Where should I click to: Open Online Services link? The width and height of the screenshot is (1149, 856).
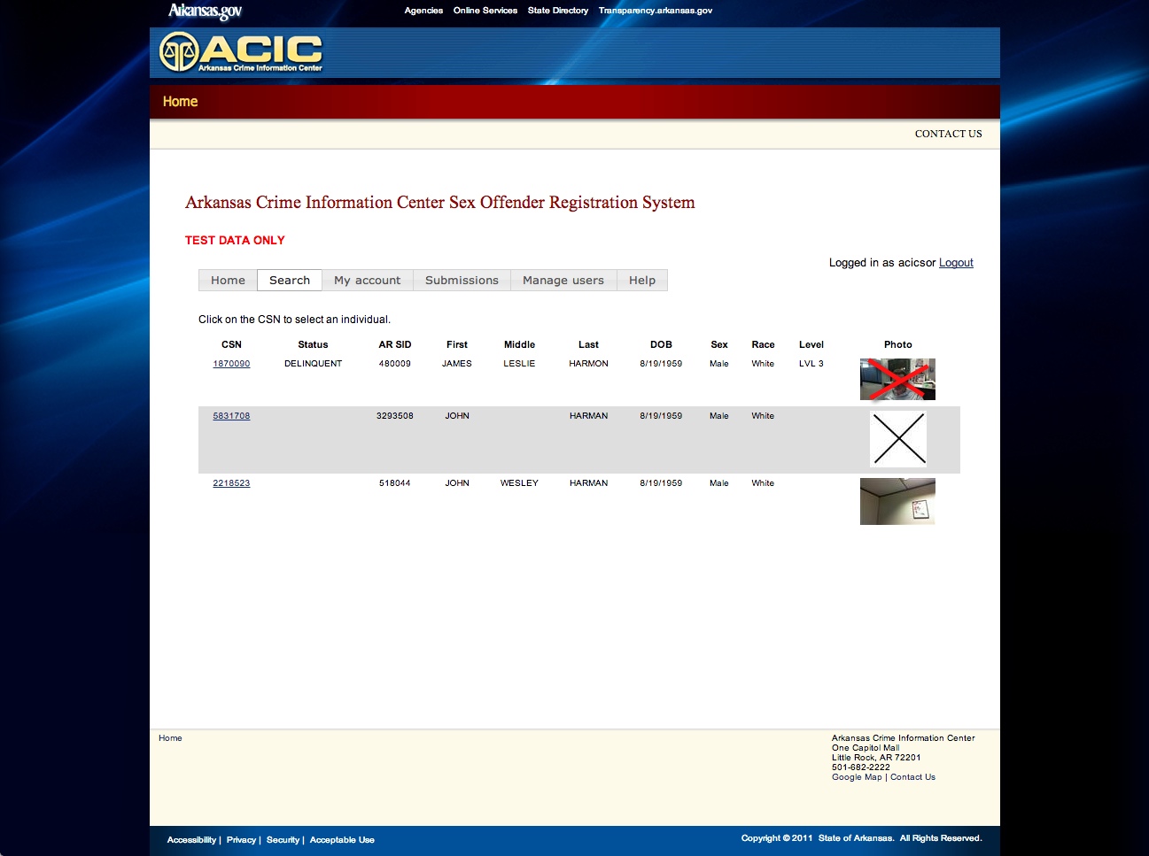[485, 11]
